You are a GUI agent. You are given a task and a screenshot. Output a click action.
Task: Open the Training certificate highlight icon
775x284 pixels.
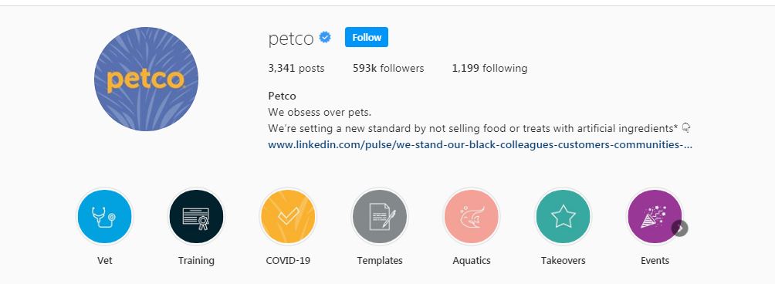click(x=196, y=217)
